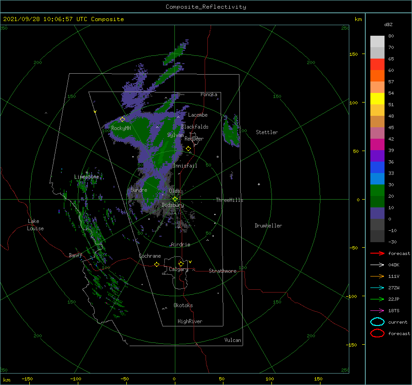Pick the purple swatch below 39 dBZ
This screenshot has width=412, height=385.
377,156
